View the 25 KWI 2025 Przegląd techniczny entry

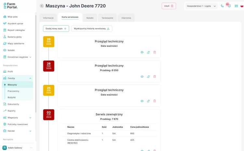coord(142,101)
